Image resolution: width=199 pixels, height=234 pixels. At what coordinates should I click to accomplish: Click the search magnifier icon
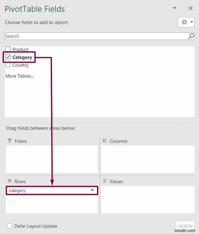tap(191, 36)
